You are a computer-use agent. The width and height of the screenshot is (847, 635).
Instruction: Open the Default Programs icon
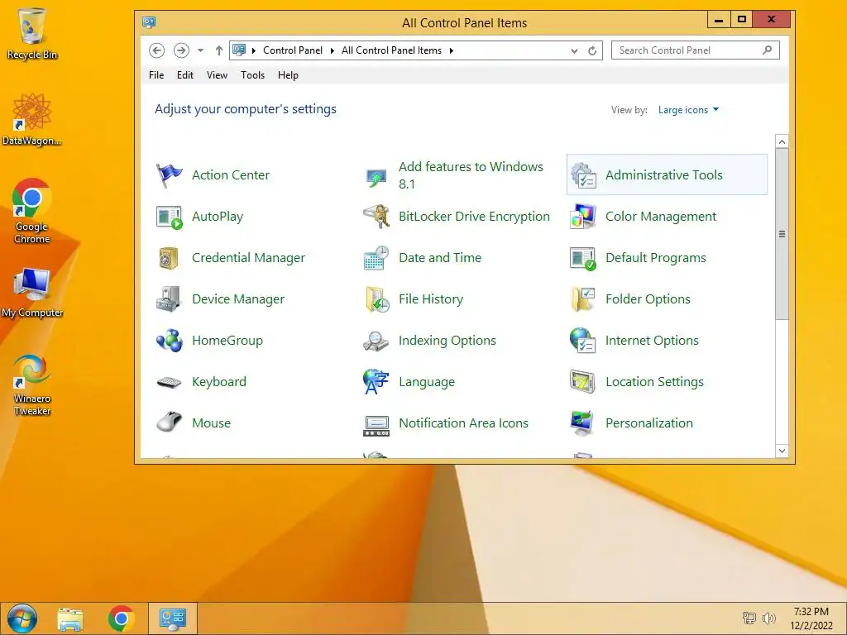(583, 258)
